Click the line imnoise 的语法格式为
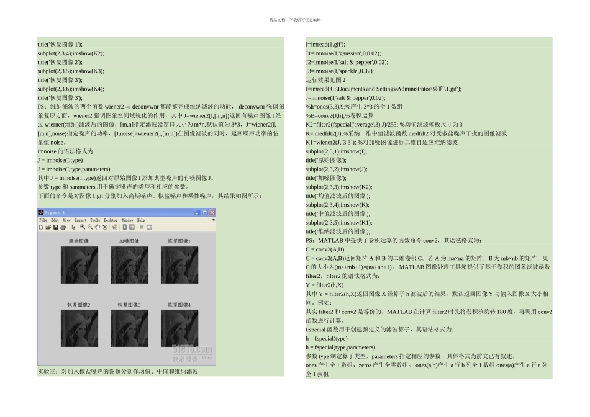 click(x=65, y=151)
